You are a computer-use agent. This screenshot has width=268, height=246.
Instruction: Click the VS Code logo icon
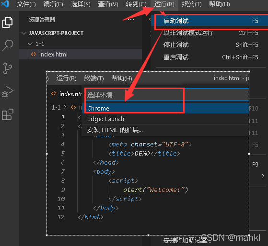click(x=5, y=4)
